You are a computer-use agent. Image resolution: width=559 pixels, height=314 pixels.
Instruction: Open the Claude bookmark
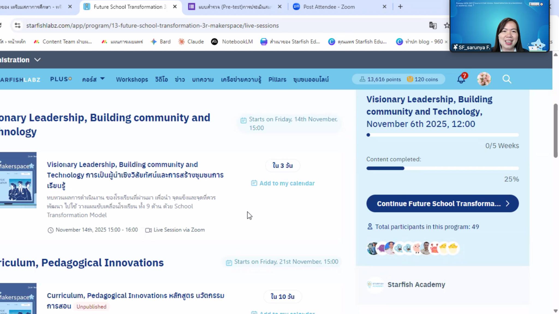coord(191,41)
